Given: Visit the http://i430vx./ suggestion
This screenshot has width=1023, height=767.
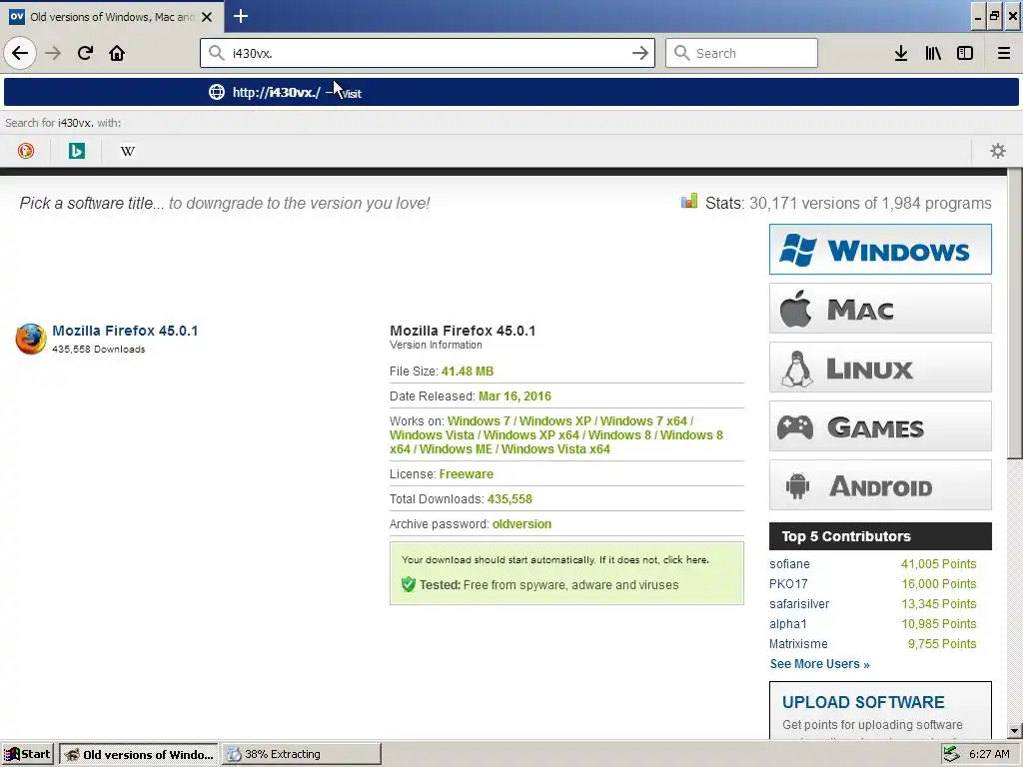Looking at the screenshot, I should pos(511,92).
